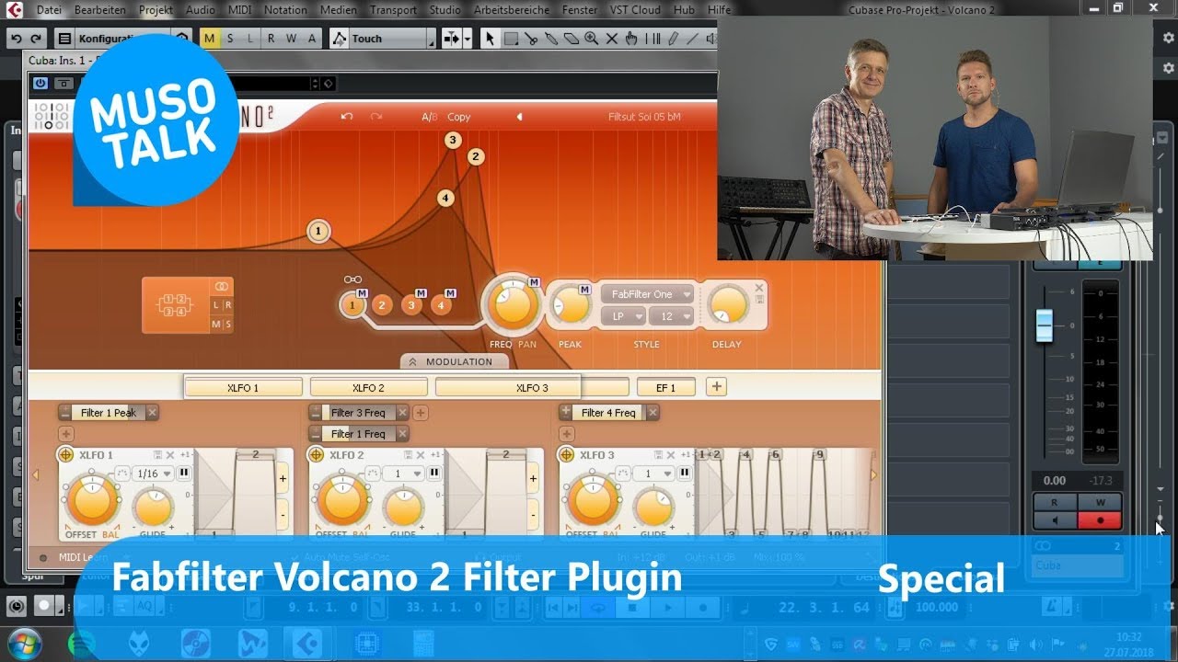Click XLFO 3 drag-source target icon
Viewport: 1178px width, 662px height.
click(566, 455)
